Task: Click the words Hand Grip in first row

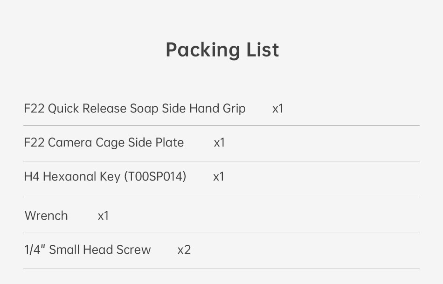Action: click(217, 109)
